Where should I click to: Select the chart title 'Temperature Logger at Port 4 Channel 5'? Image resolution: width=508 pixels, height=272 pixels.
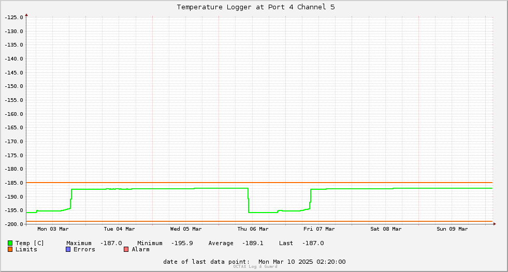[x=256, y=7]
